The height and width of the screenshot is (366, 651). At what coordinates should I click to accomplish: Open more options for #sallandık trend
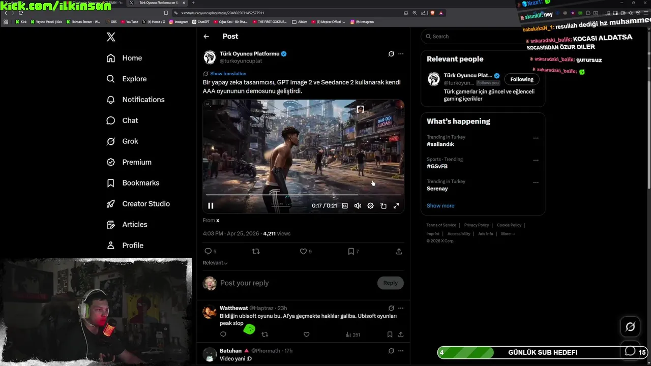coord(536,138)
